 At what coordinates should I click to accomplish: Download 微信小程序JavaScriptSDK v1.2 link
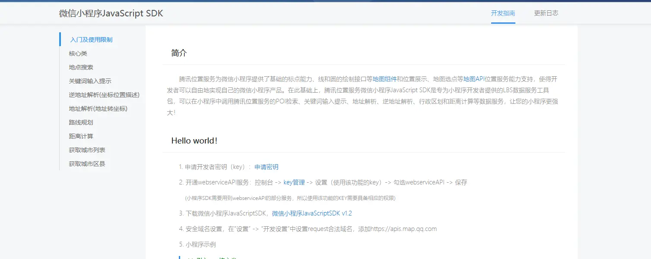click(x=312, y=213)
